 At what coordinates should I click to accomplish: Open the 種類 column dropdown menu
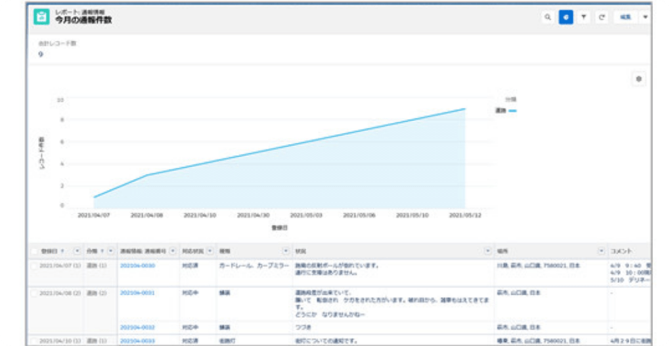coord(286,251)
